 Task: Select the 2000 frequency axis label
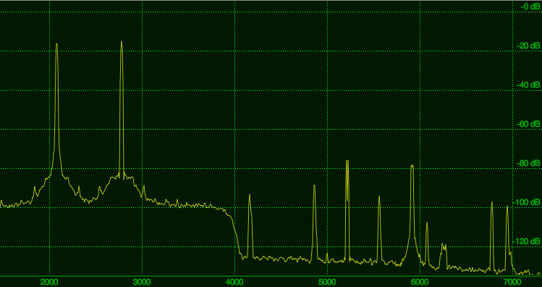click(x=49, y=282)
